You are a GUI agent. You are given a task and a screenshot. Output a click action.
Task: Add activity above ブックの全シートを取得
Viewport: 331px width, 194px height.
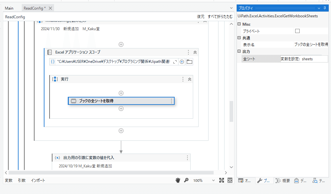(121, 93)
